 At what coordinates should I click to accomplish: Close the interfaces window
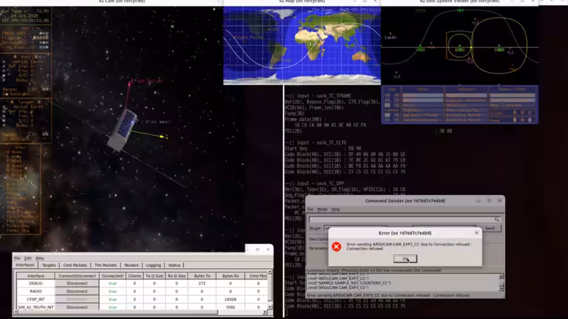click(268, 249)
